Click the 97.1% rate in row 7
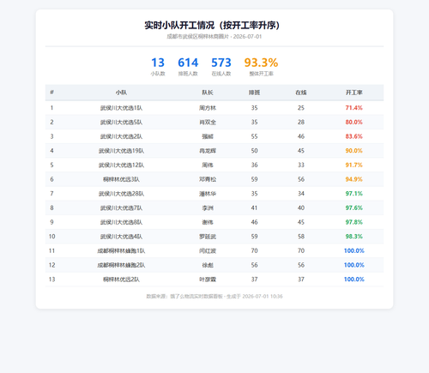Viewport: 429px width, 373px height. [354, 194]
